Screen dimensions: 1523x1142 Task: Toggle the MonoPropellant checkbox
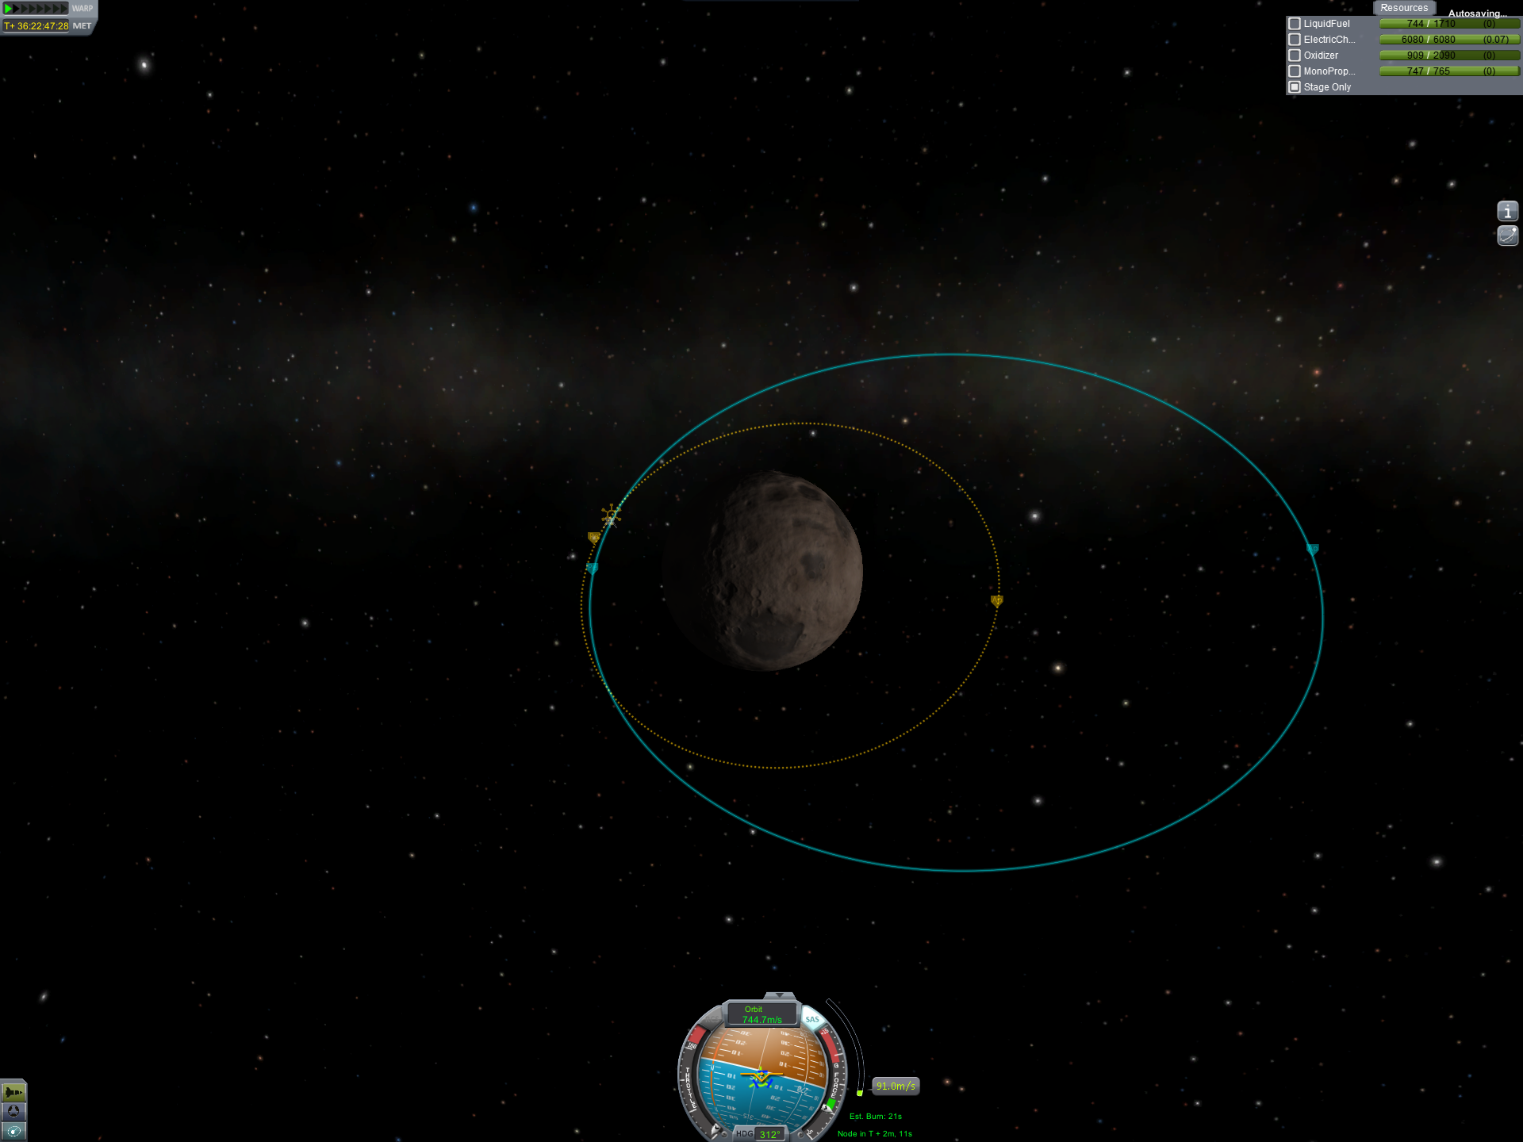click(x=1295, y=71)
